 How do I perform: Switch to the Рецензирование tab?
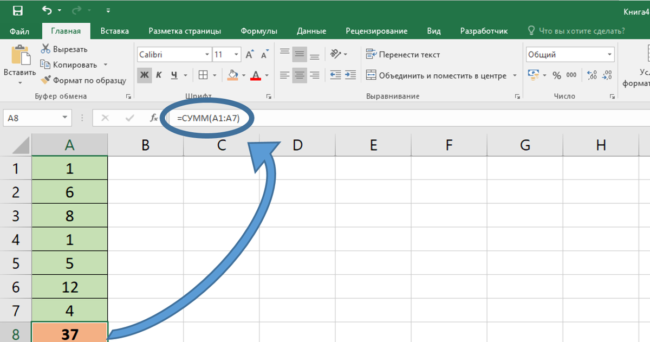tap(376, 31)
